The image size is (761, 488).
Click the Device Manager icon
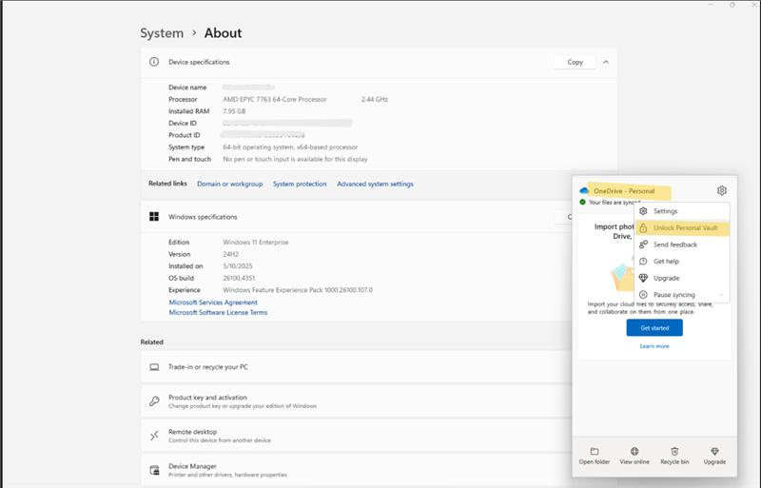154,470
